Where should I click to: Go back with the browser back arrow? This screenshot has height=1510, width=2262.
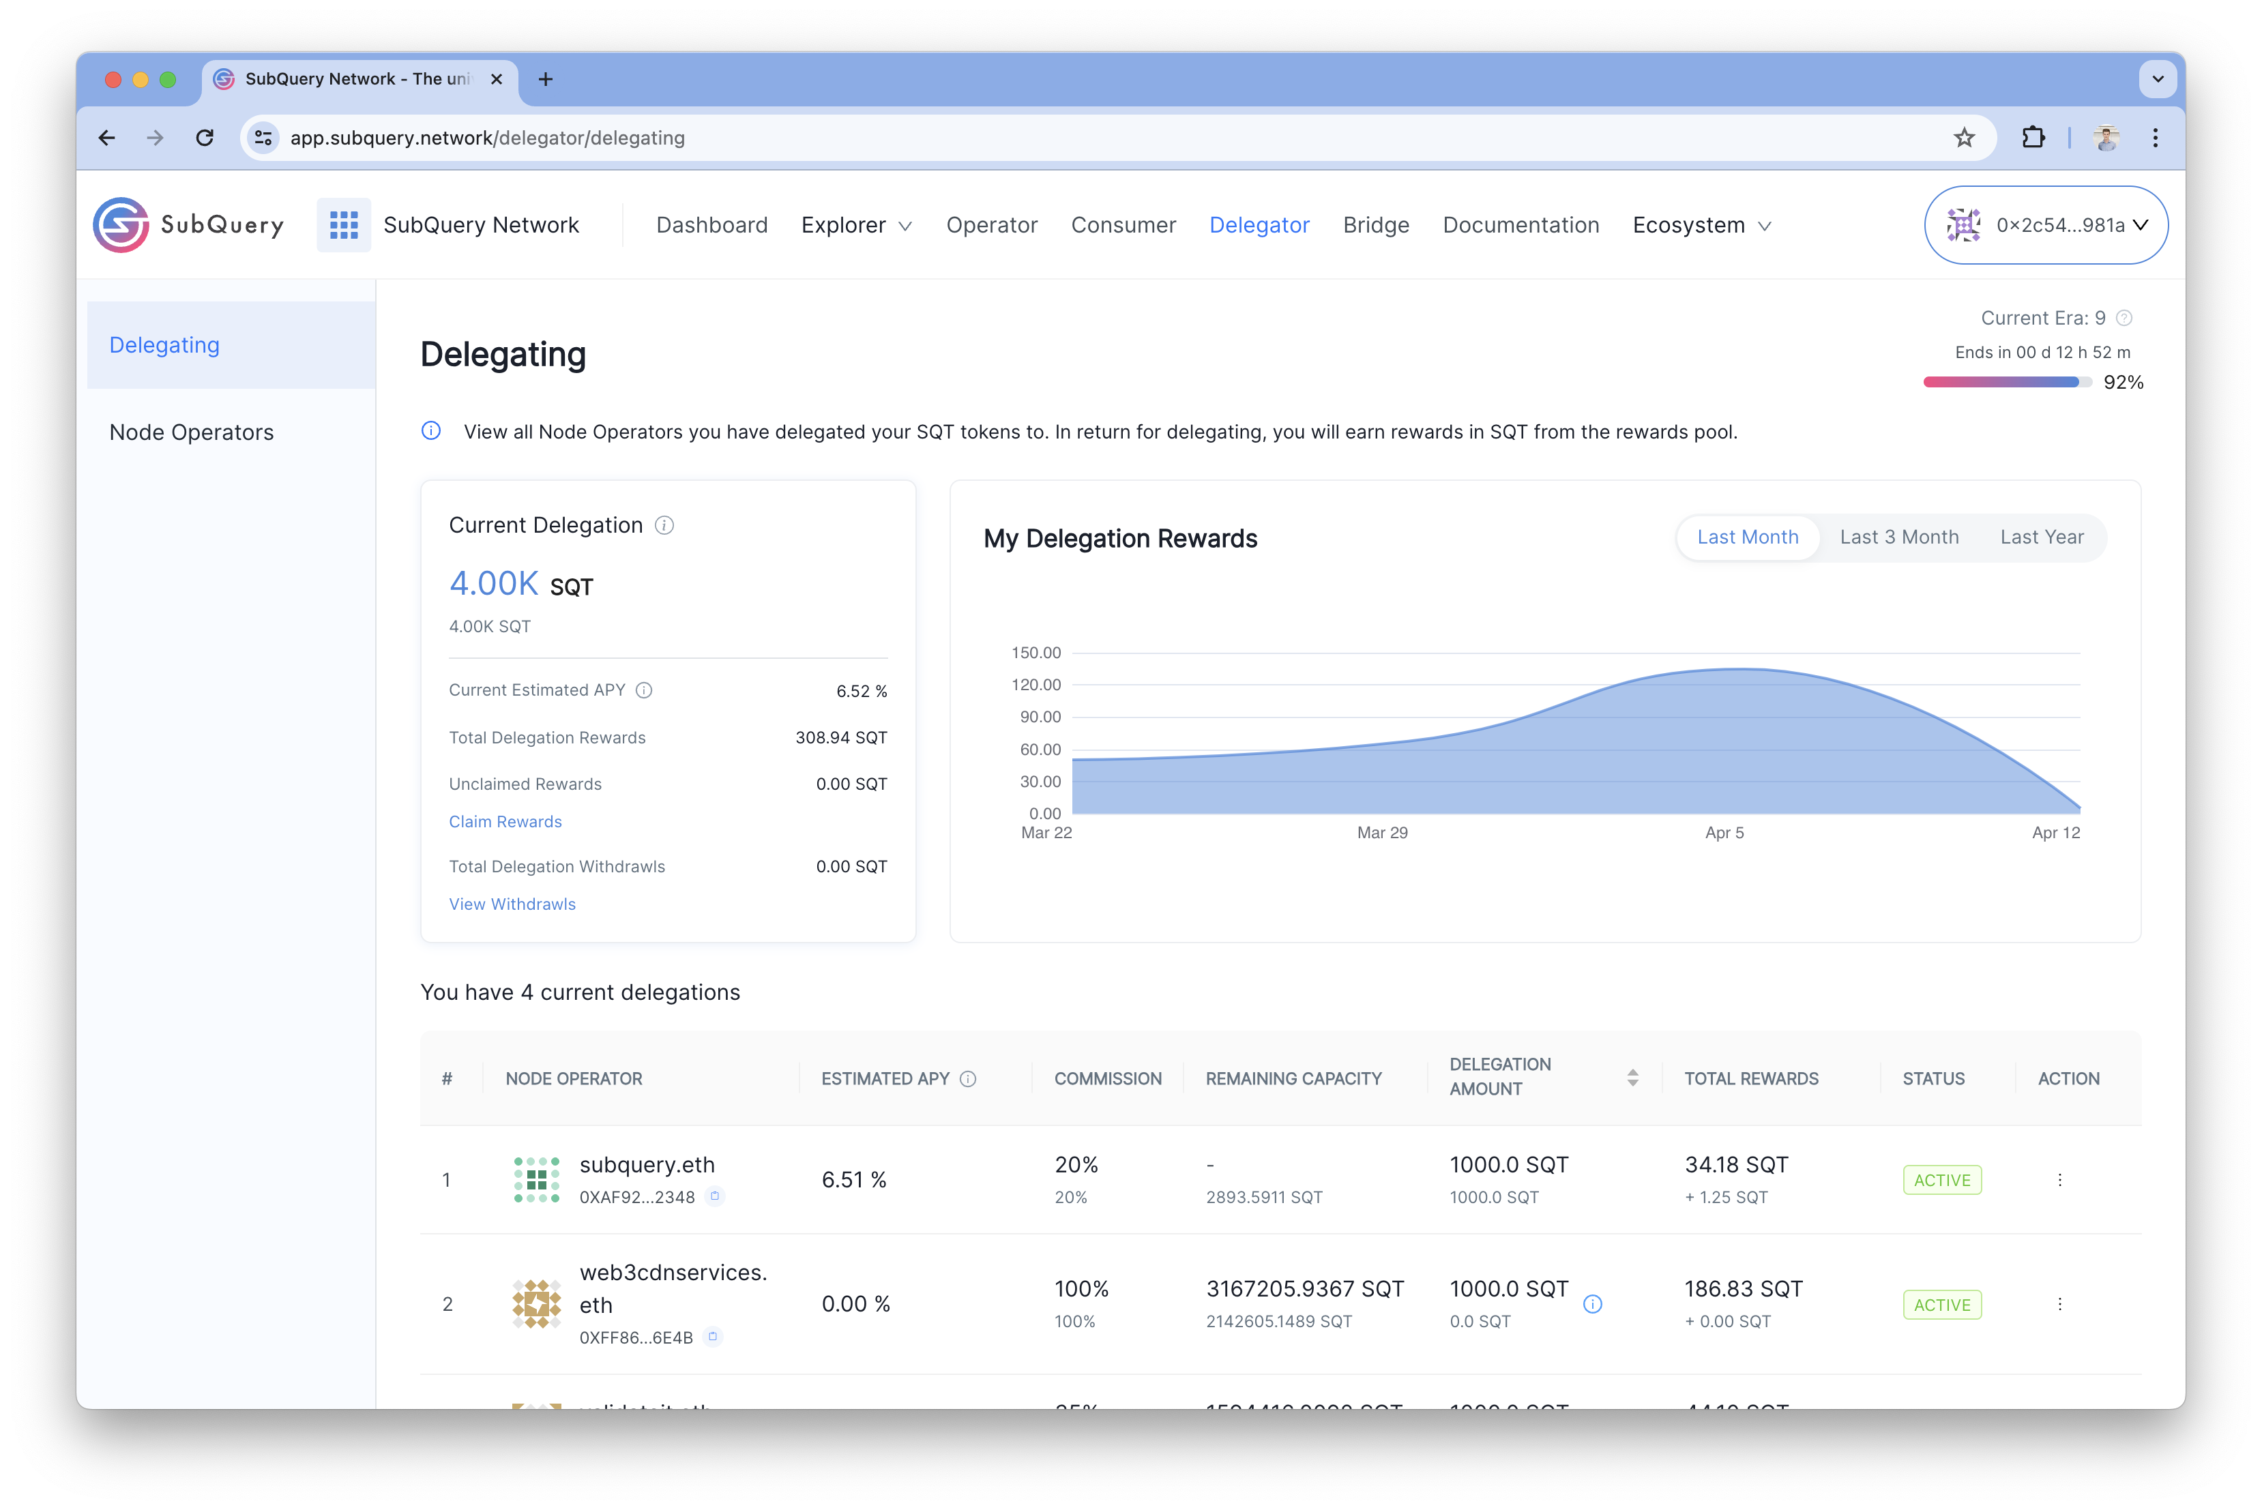pyautogui.click(x=107, y=138)
